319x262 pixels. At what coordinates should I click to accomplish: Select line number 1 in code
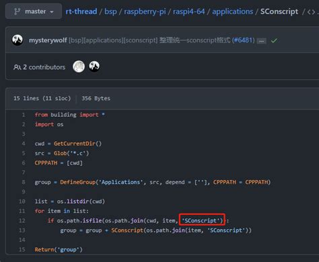(x=24, y=115)
